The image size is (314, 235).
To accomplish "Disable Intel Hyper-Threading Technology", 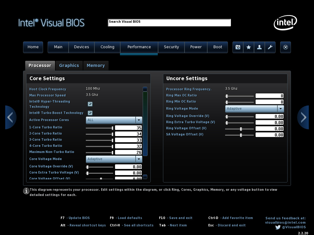I will (90, 104).
